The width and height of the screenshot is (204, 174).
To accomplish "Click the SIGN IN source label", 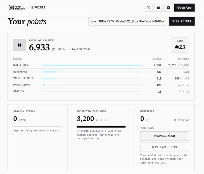I will 19,91.
